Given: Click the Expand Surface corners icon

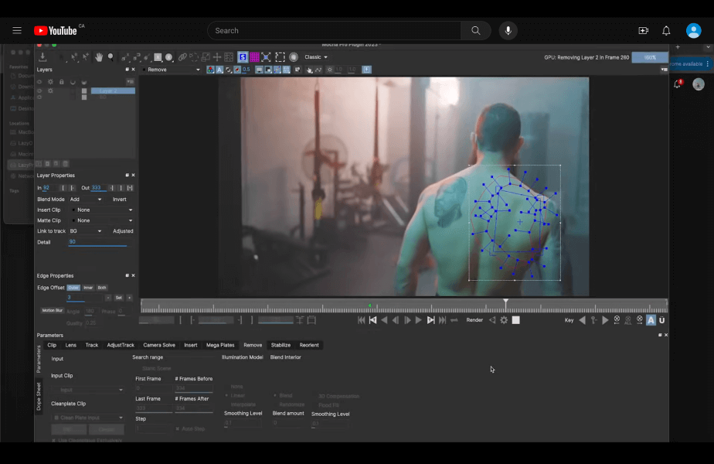Looking at the screenshot, I should [x=267, y=57].
